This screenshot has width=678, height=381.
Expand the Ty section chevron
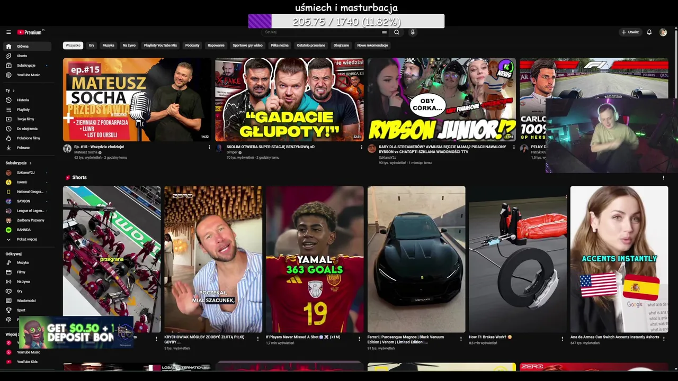(x=13, y=90)
